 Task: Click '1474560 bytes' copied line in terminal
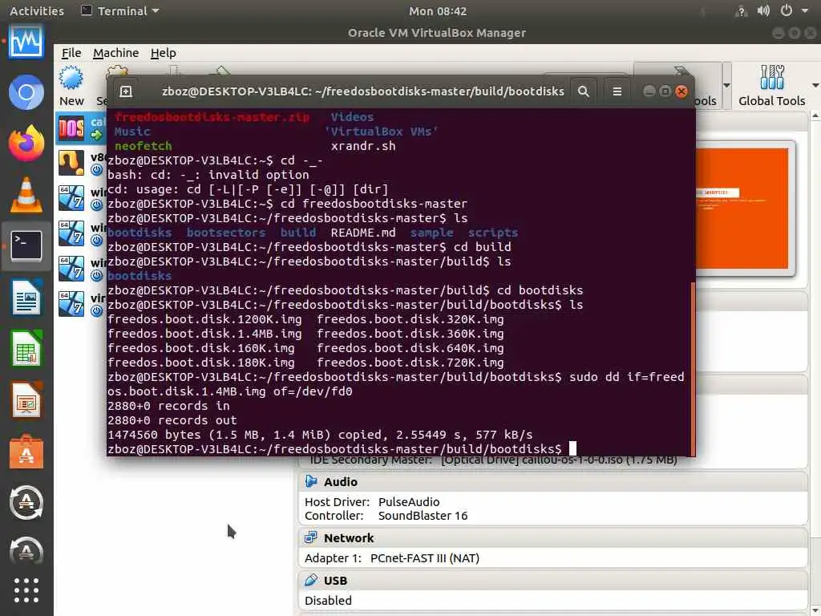pos(320,435)
